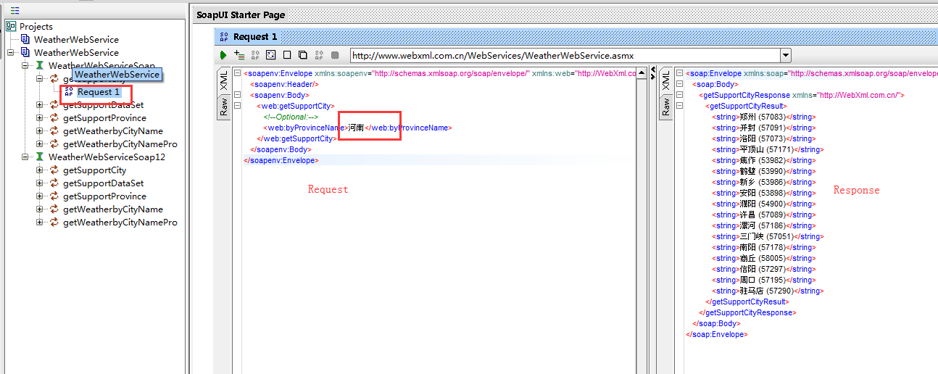This screenshot has width=938, height=374.
Task: Switch response viewer to XML tab
Action: pos(666,81)
